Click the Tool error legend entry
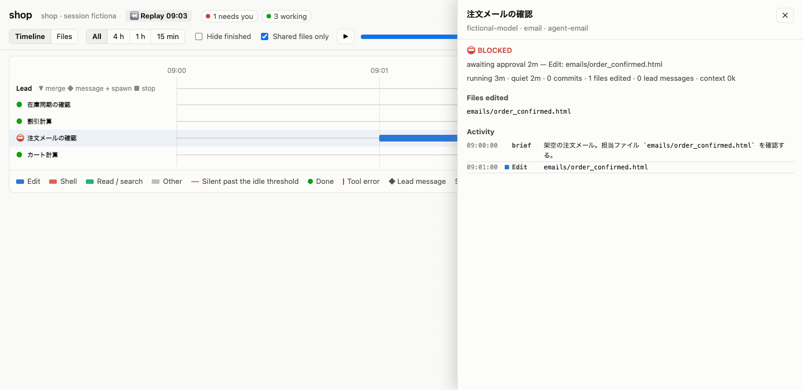The height and width of the screenshot is (390, 803). pos(361,182)
